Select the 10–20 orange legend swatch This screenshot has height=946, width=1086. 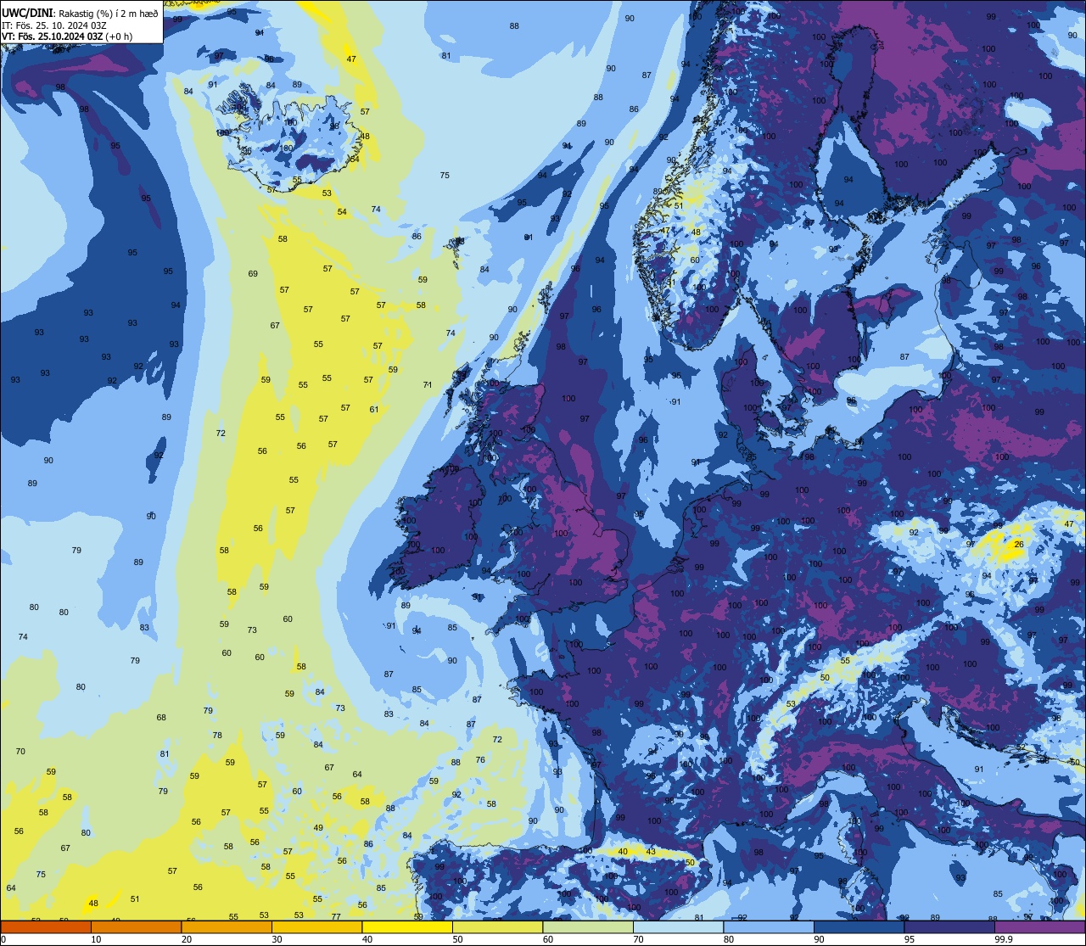136,926
